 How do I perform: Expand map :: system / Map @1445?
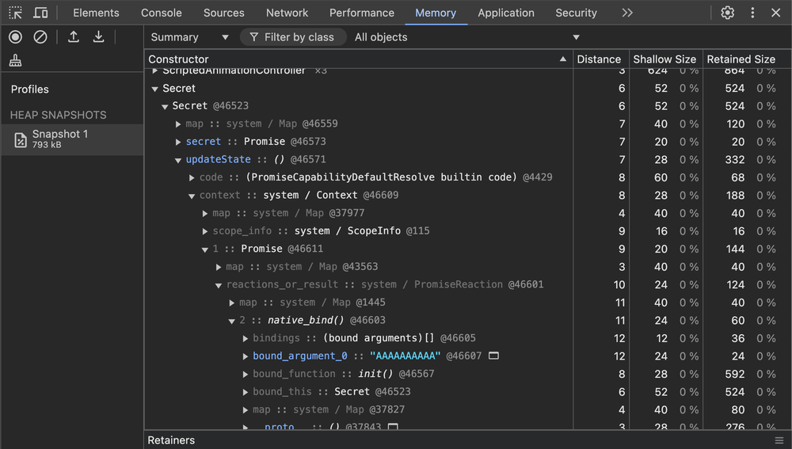(231, 303)
